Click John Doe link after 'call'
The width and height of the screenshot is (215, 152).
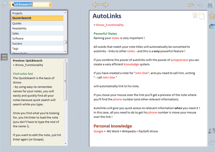(x=109, y=77)
